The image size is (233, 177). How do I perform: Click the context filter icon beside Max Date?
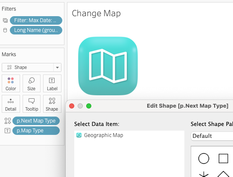tap(6, 20)
